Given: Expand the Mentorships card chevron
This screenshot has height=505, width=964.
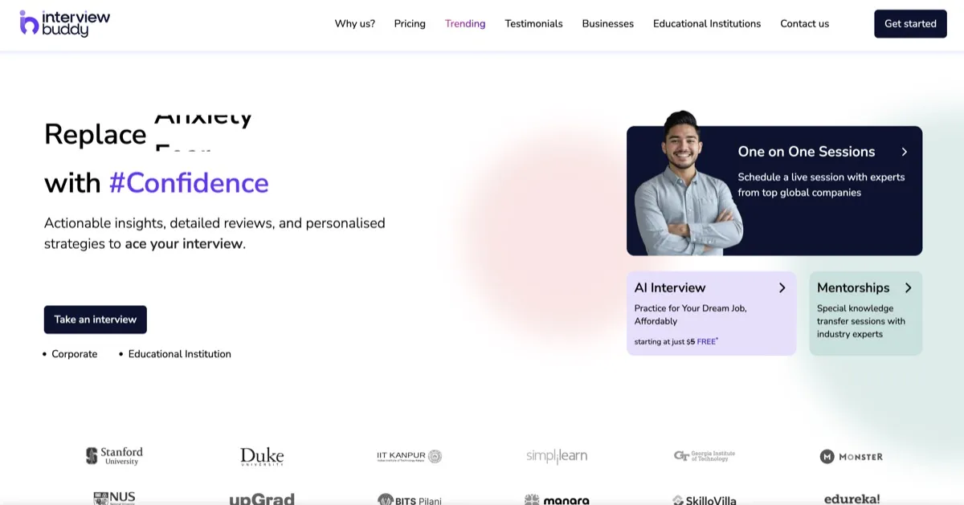Looking at the screenshot, I should pos(909,287).
